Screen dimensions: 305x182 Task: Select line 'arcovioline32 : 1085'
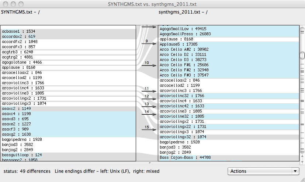229,116
